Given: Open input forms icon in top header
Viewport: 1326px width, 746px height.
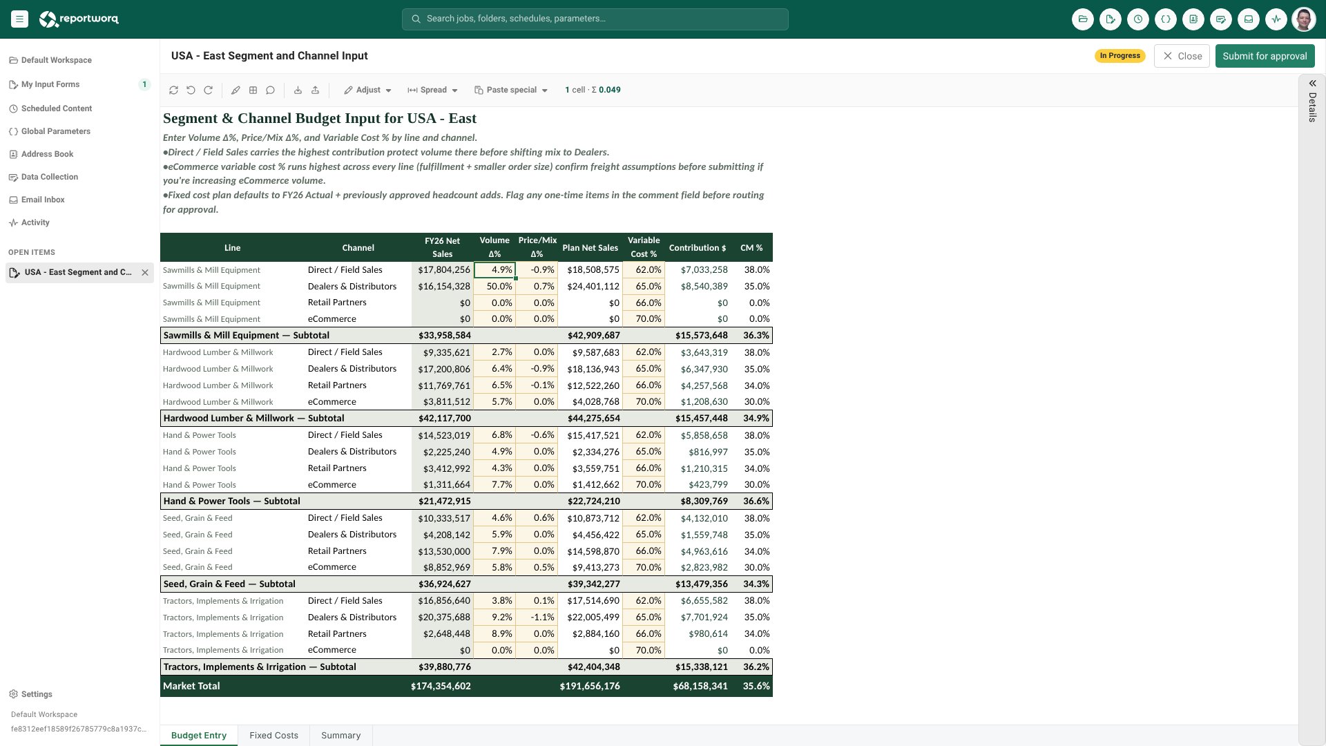Looking at the screenshot, I should pos(1111,19).
